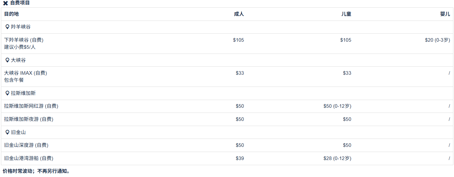
Task: Click the location pin next to 旧金山
Action: [7, 132]
